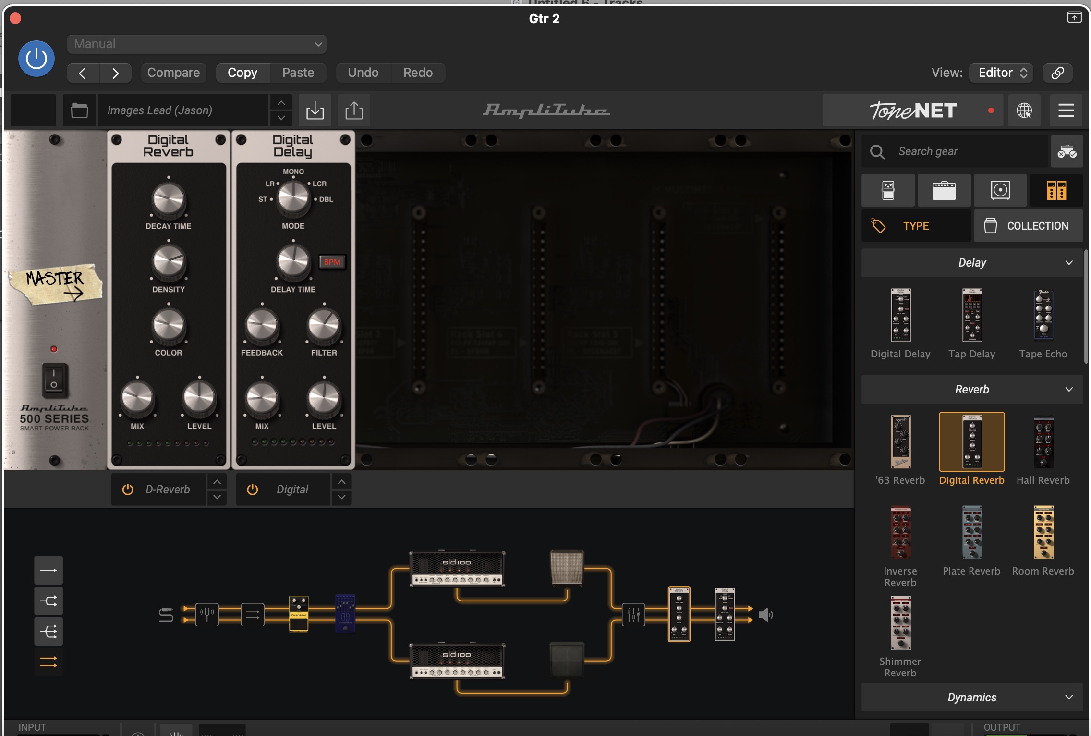Switch to the TYPE tab
The width and height of the screenshot is (1091, 736).
[x=916, y=226]
